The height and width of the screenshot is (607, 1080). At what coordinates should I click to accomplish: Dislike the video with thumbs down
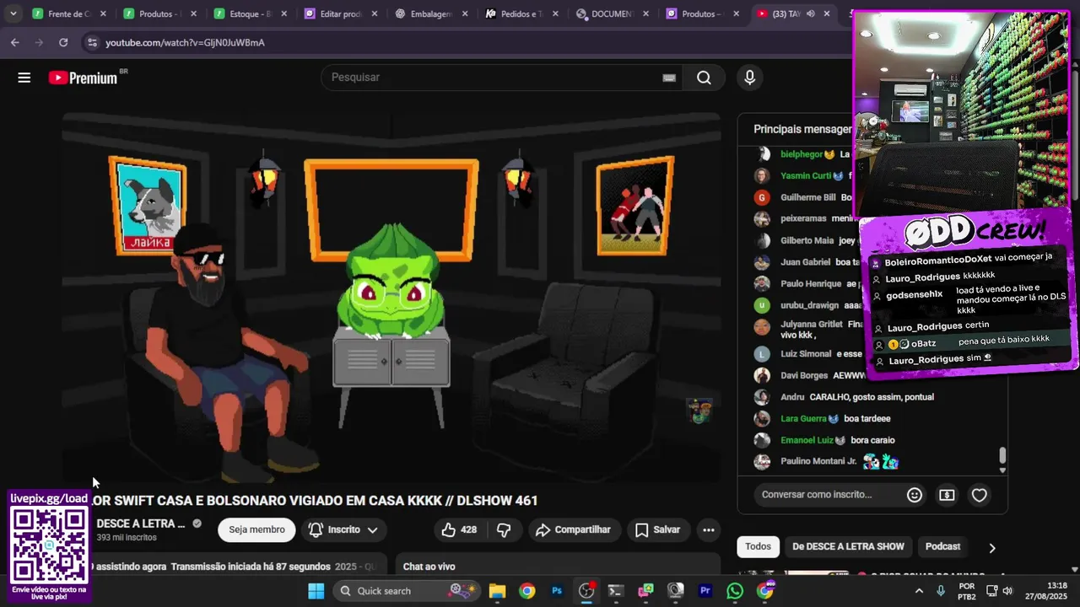504,529
